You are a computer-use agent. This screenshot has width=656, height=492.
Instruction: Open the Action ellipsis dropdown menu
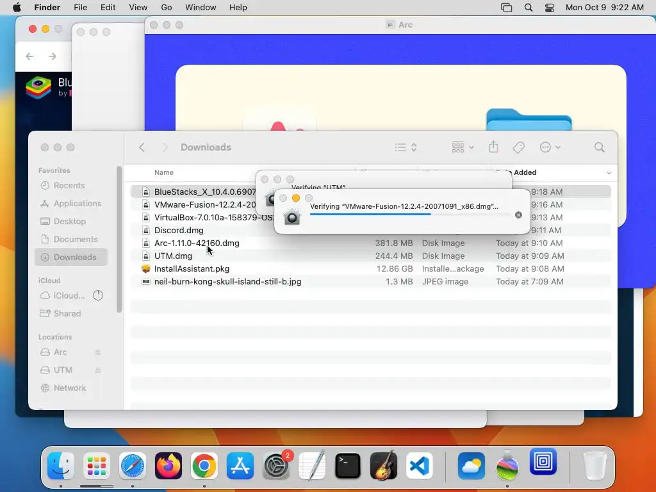(550, 147)
